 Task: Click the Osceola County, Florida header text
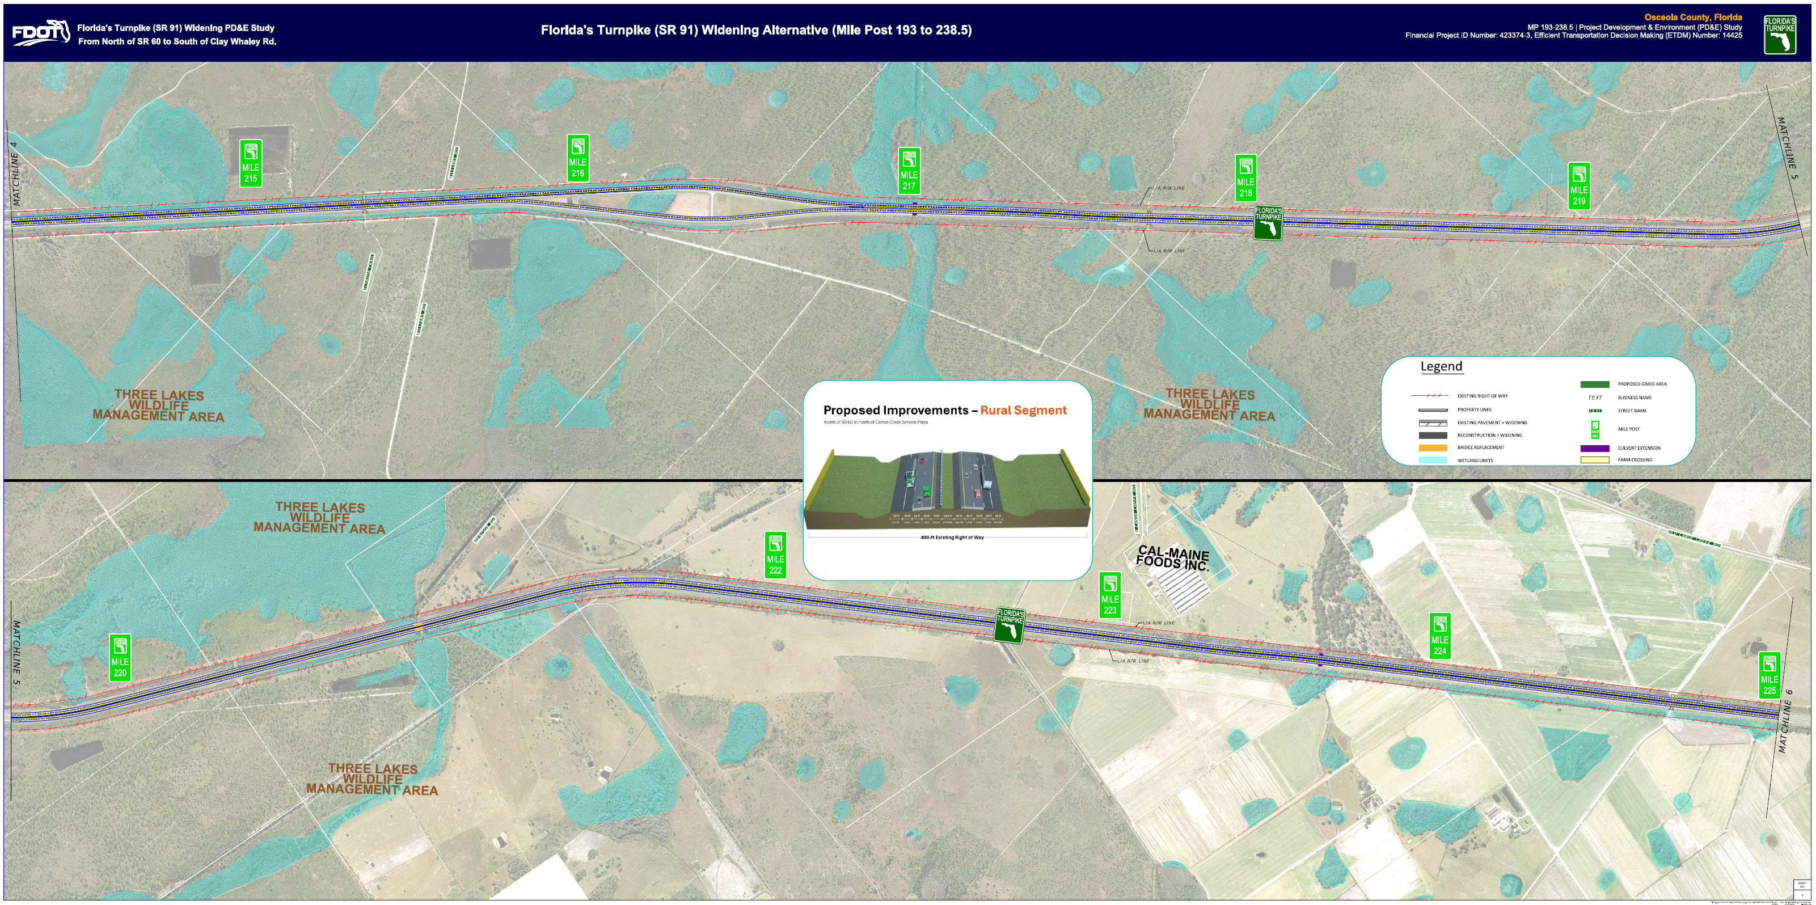[x=1692, y=17]
